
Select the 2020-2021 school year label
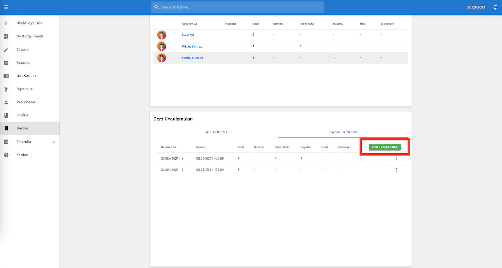476,8
